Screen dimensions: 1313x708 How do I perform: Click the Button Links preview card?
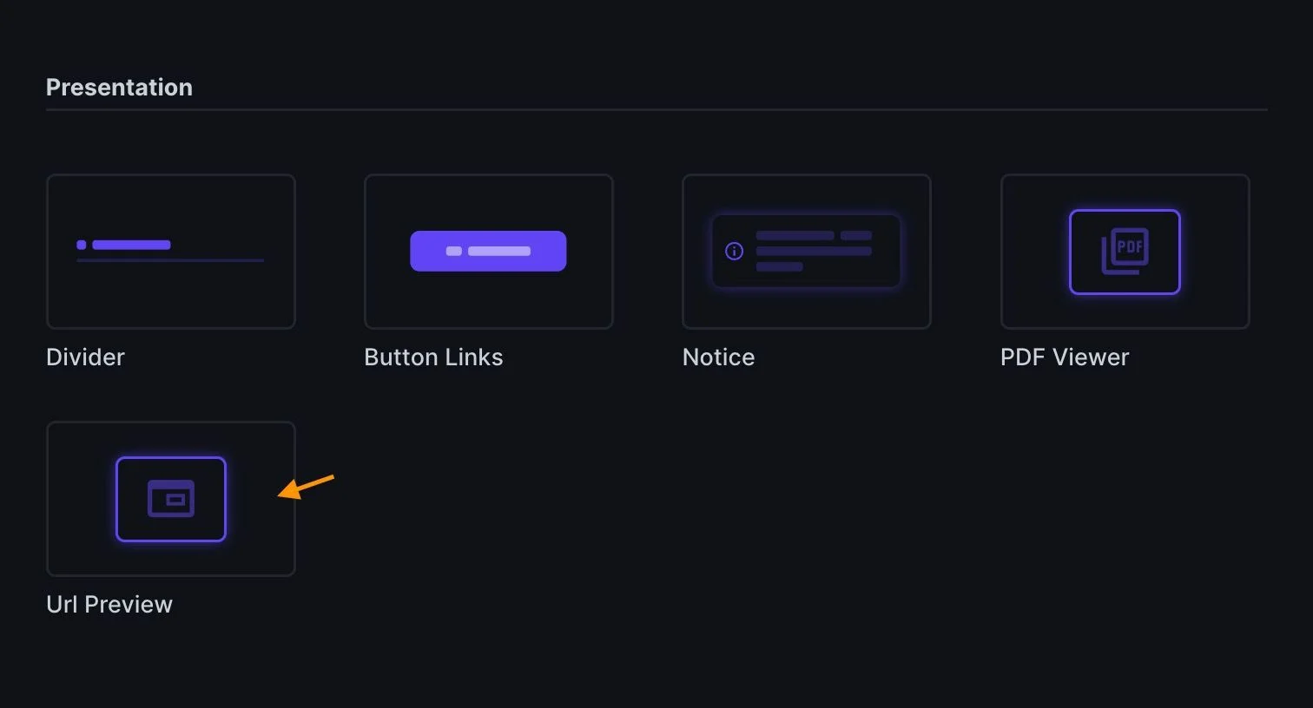point(489,252)
